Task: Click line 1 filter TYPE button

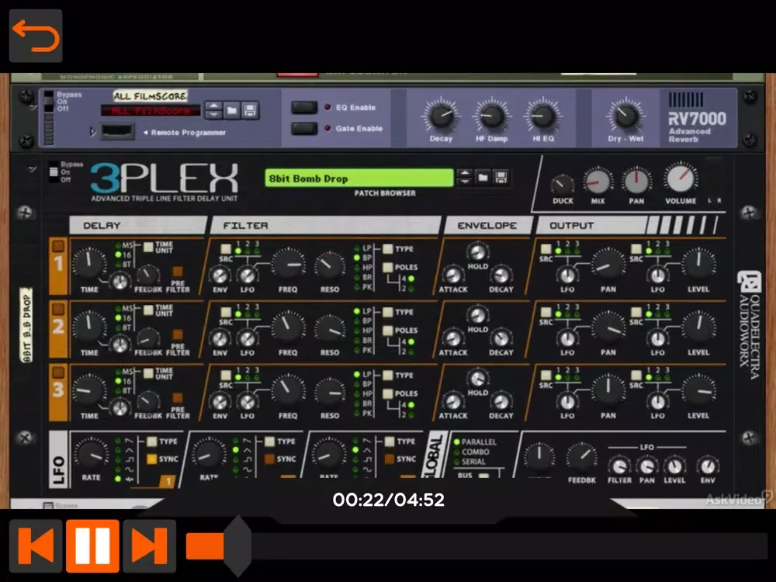Action: [387, 249]
